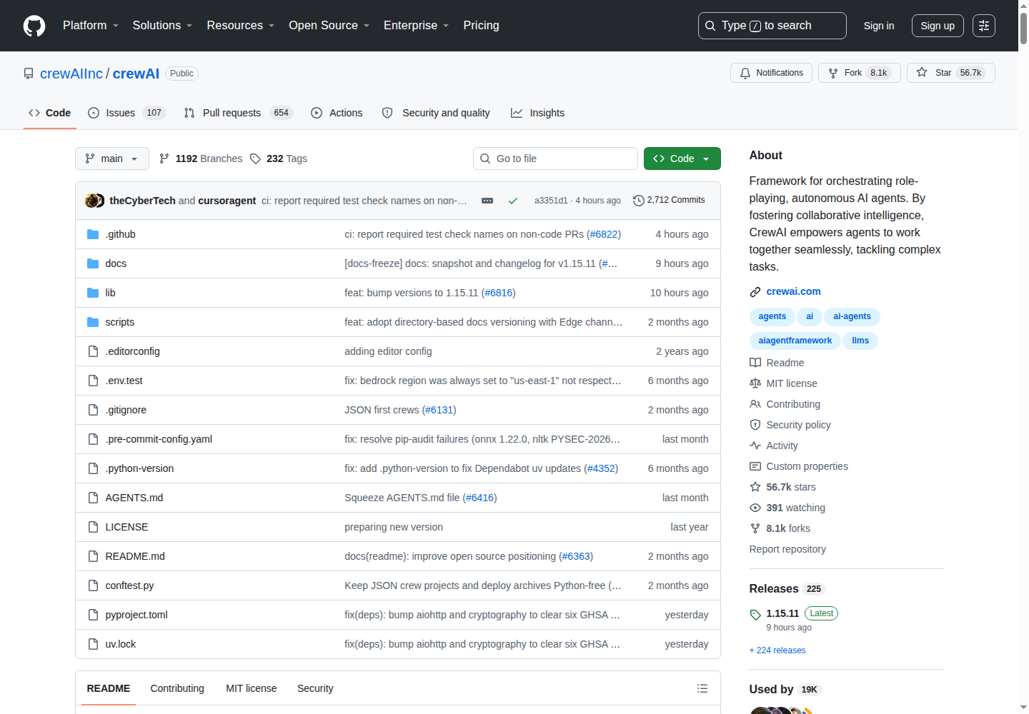
Task: Open the + 224 releases link
Action: (x=777, y=650)
